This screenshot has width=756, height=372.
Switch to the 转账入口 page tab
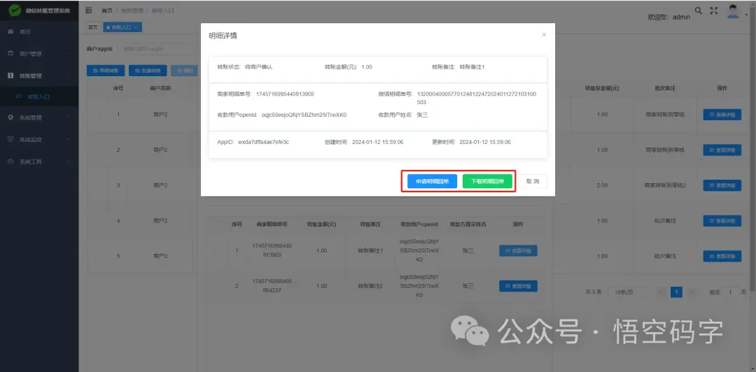point(122,27)
